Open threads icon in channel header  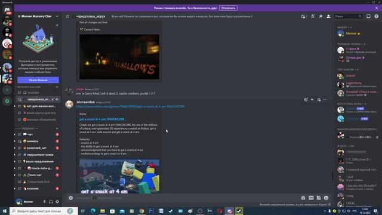tap(304, 16)
